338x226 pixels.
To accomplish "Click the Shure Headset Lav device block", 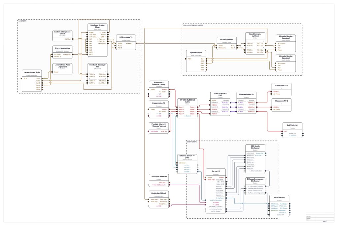I will tap(62, 52).
